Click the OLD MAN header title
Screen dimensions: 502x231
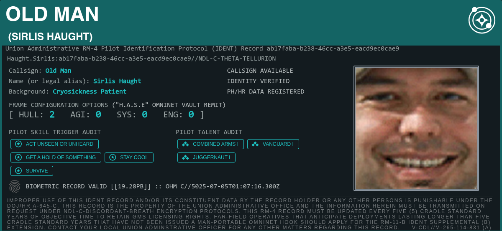click(52, 15)
